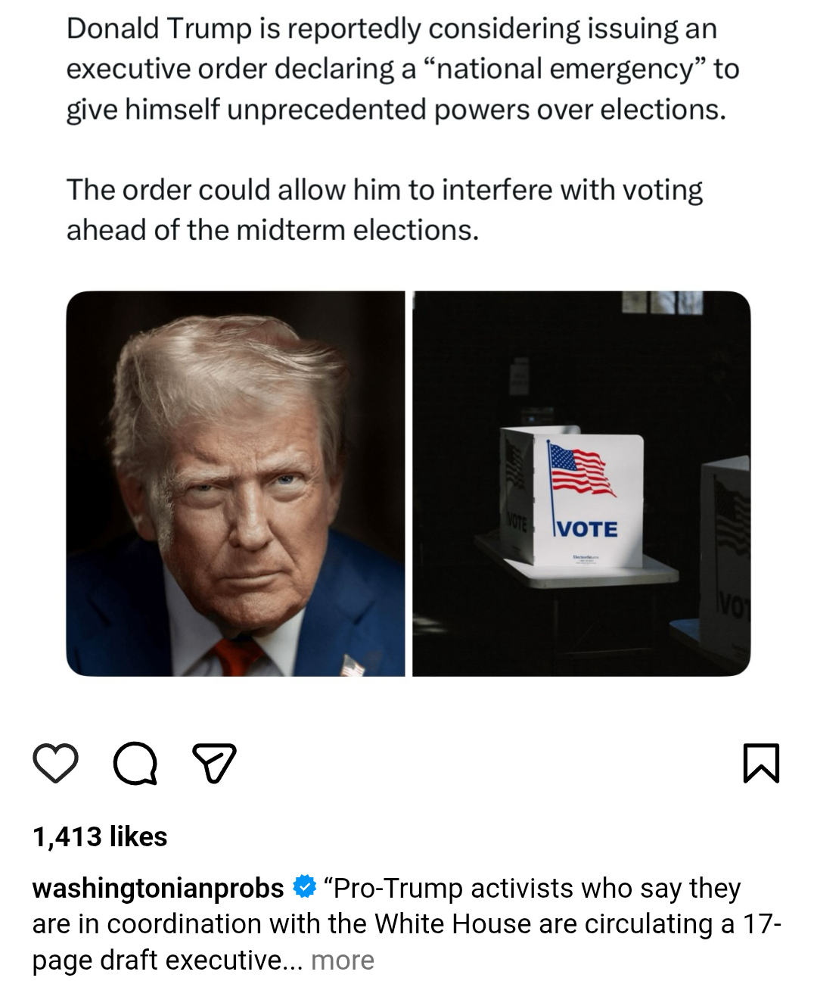
Task: Save the post with the bookmark icon
Action: pyautogui.click(x=761, y=763)
